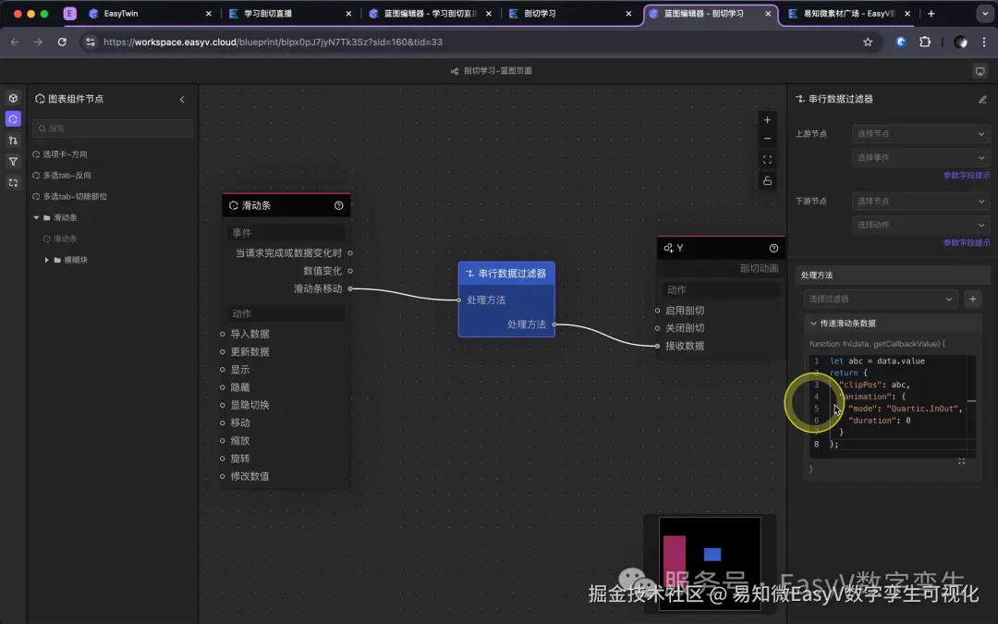Open Chrome three-dot menu
This screenshot has width=998, height=624.
pyautogui.click(x=984, y=42)
